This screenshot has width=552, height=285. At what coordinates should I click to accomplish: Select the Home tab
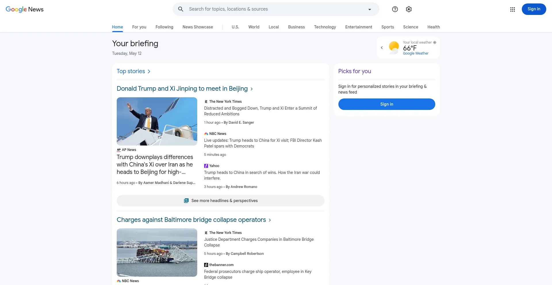click(118, 27)
